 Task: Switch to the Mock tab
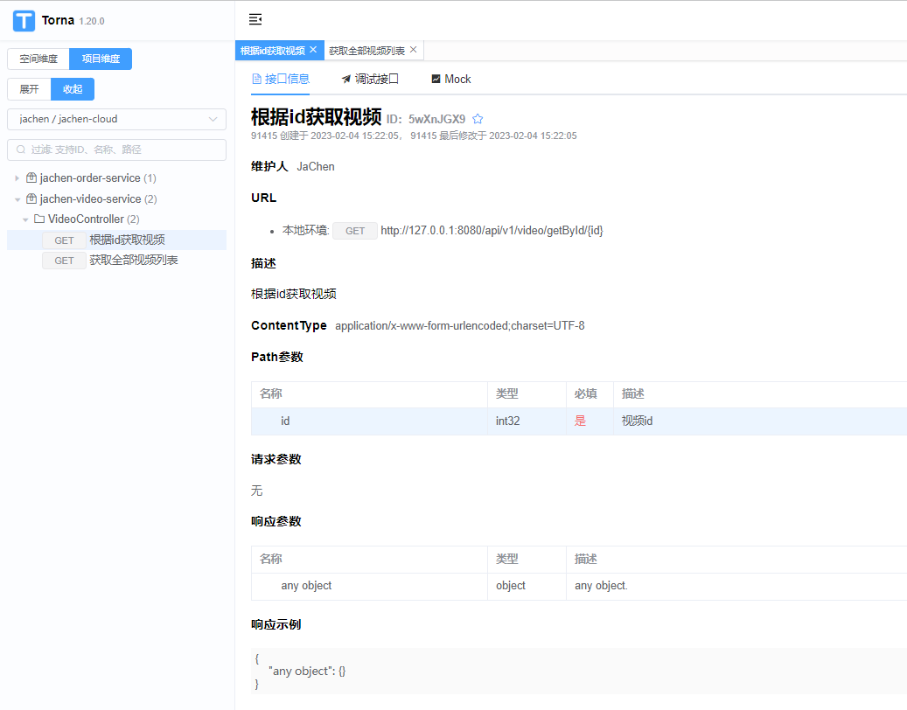pyautogui.click(x=451, y=80)
